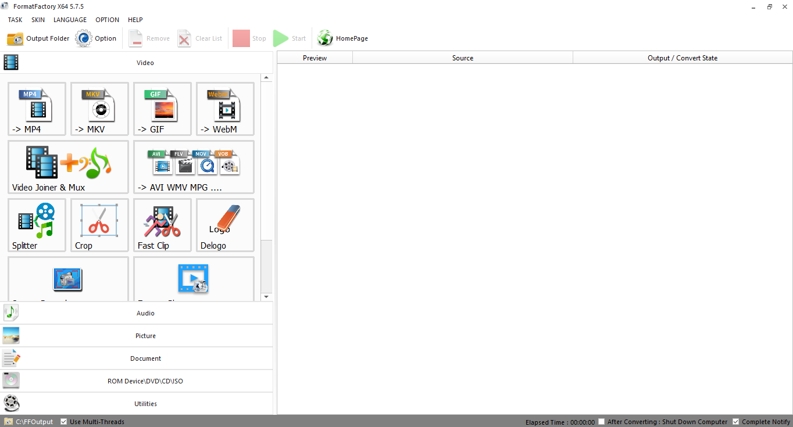Expand the Picture section
The width and height of the screenshot is (793, 427).
coord(137,336)
